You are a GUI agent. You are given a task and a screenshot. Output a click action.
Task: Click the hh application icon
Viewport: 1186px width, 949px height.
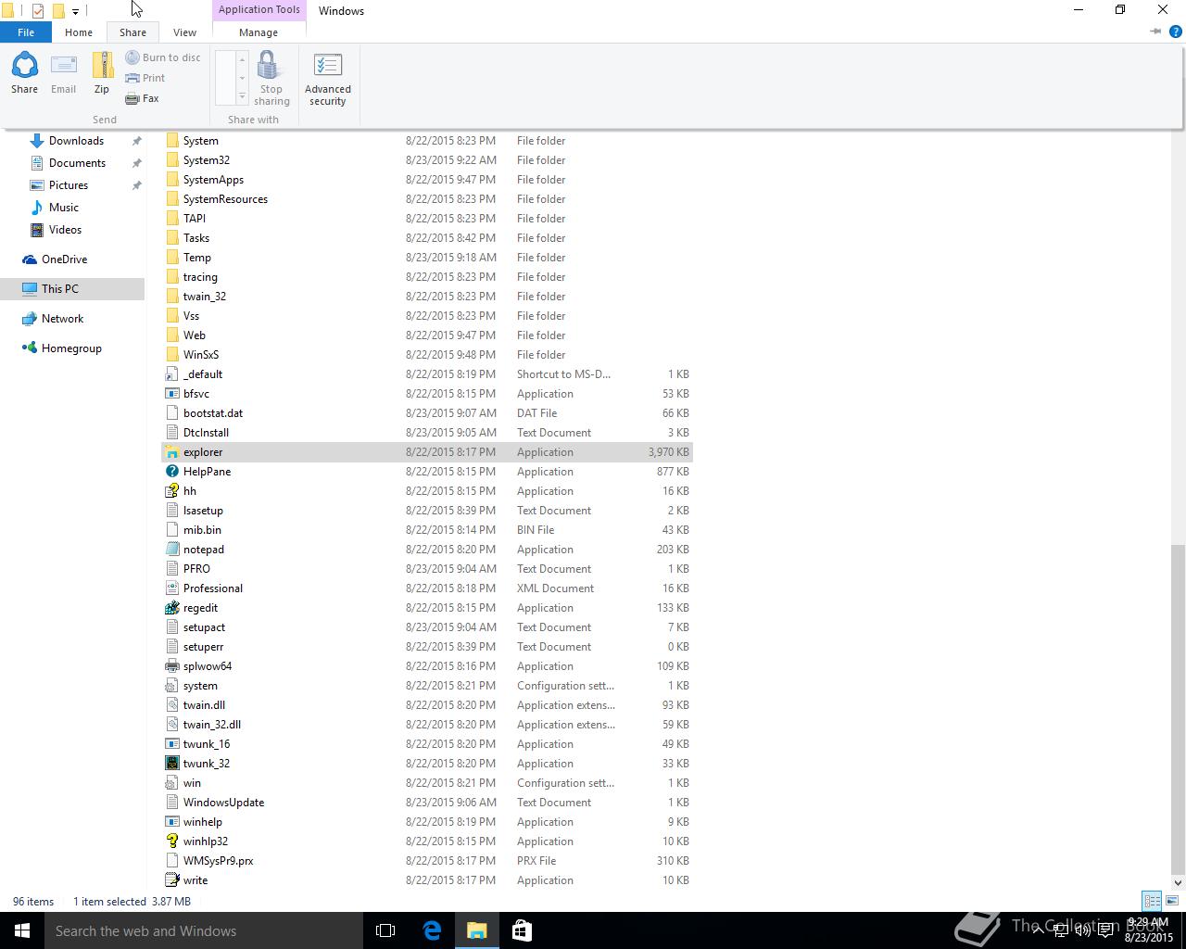[x=172, y=491]
